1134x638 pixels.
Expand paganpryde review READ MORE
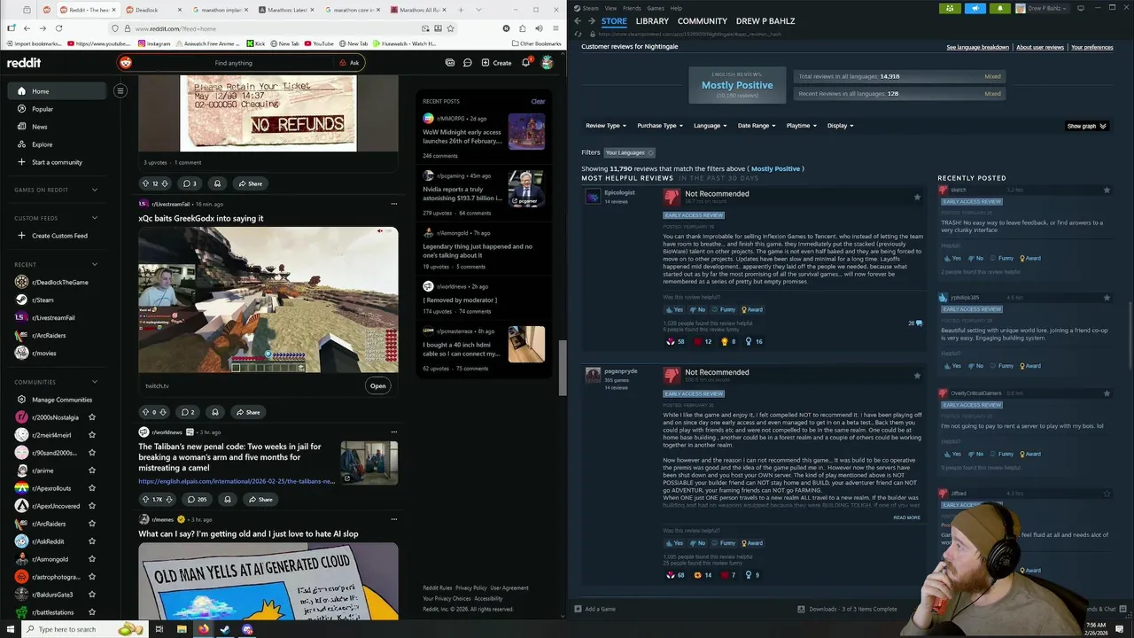click(906, 517)
